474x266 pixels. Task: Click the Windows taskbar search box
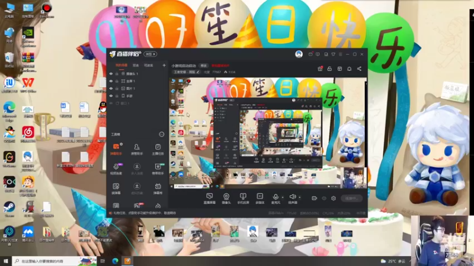pyautogui.click(x=55, y=261)
